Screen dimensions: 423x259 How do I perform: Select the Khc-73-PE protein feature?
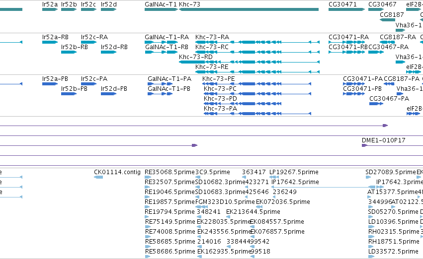tap(256, 84)
